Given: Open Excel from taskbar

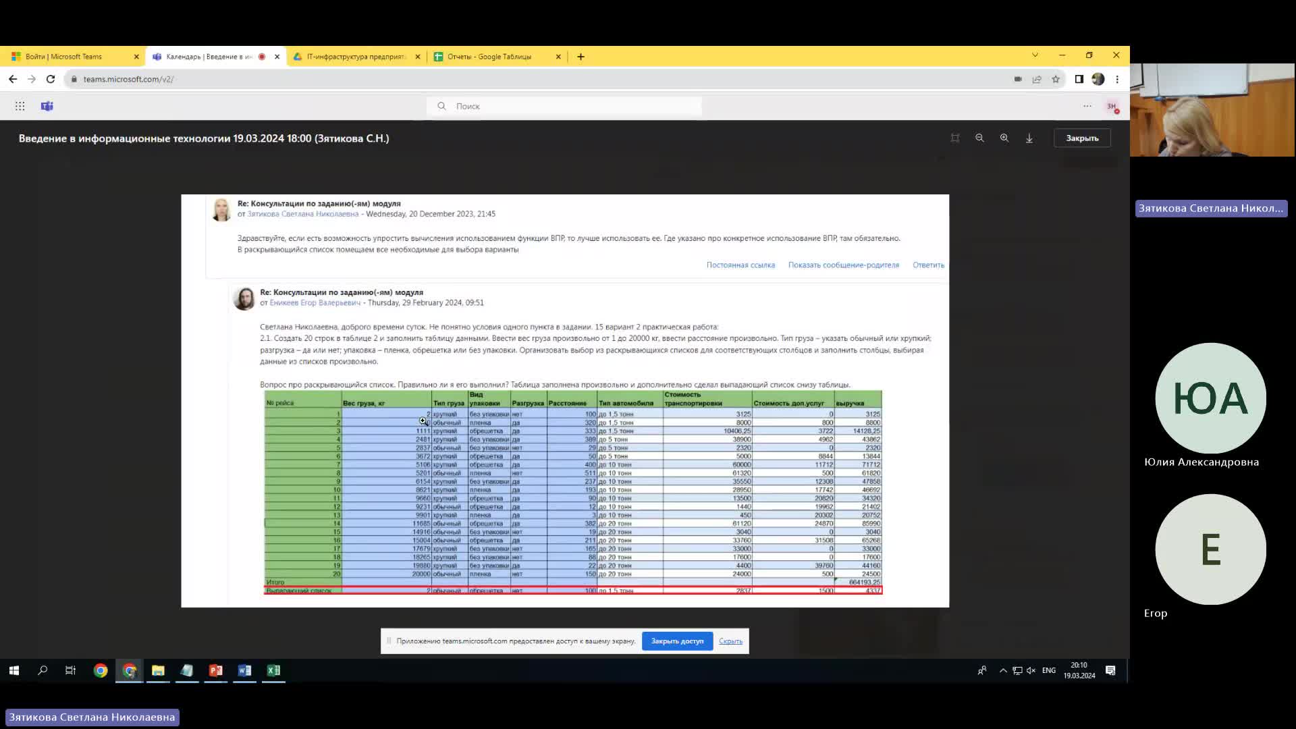Looking at the screenshot, I should pyautogui.click(x=273, y=670).
